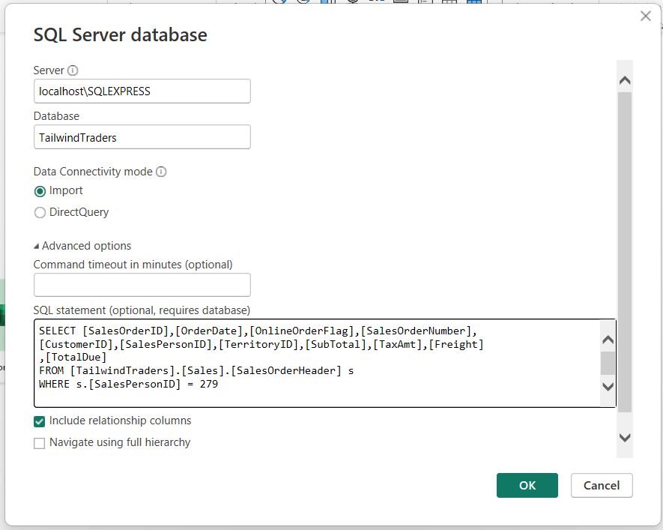Click the FROM [TailwindTraders].[Sales] line
The height and width of the screenshot is (530, 663).
(x=196, y=371)
